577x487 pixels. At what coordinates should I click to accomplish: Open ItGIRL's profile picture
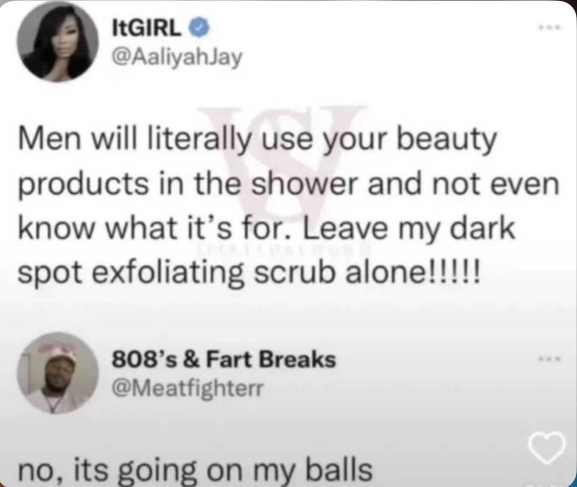coord(58,41)
